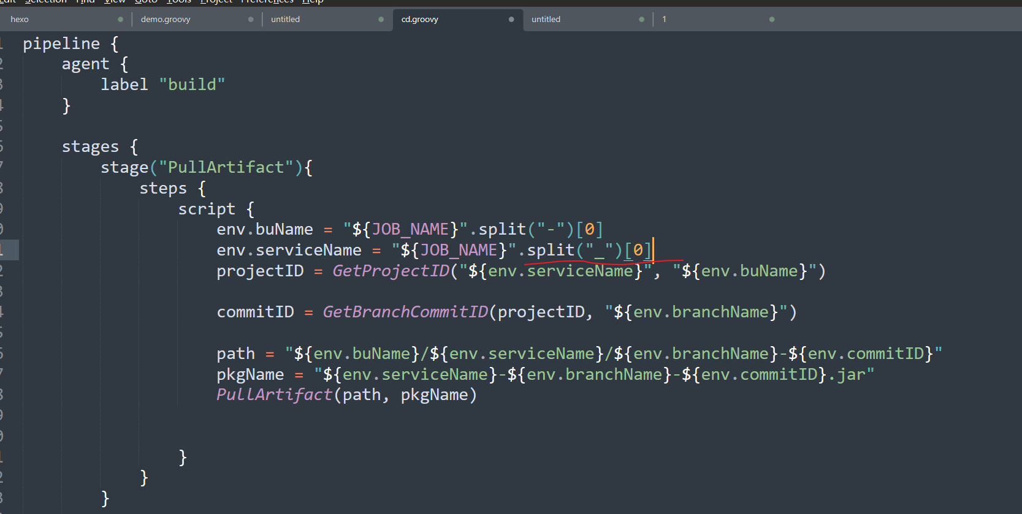Click the word 'label' in the agent block
1022x514 pixels.
124,85
